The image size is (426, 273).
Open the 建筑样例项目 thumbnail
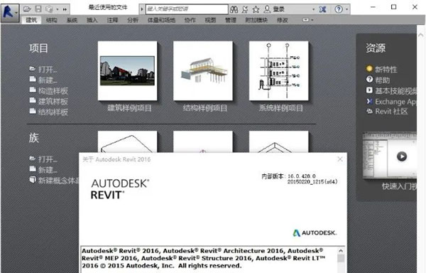pyautogui.click(x=127, y=71)
